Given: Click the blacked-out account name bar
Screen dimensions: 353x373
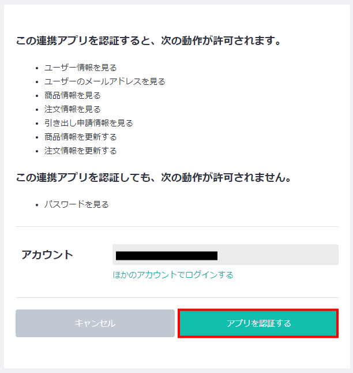Looking at the screenshot, I should pos(167,256).
